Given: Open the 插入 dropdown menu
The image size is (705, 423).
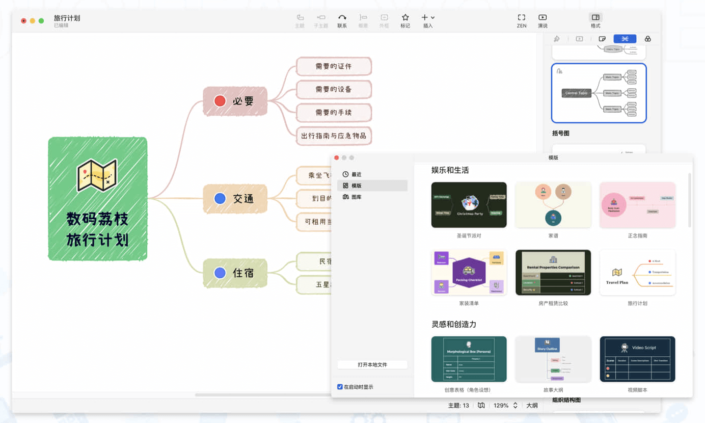Looking at the screenshot, I should click(428, 18).
